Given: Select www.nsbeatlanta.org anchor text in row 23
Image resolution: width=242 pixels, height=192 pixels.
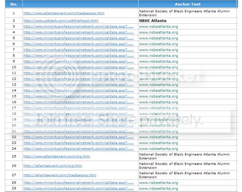Looking at the screenshot, I should click(x=159, y=143).
